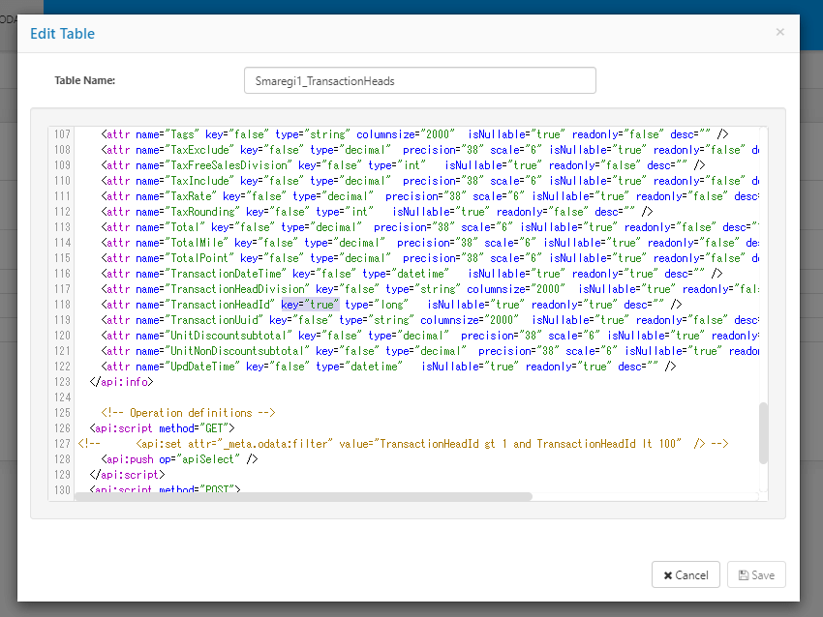Click the TaxRounding attribute name

202,212
